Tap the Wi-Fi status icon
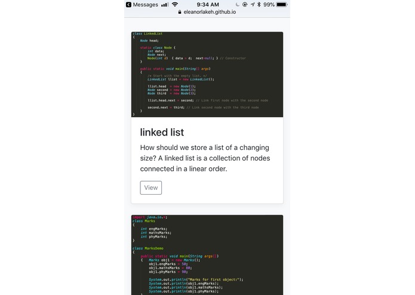 point(175,5)
